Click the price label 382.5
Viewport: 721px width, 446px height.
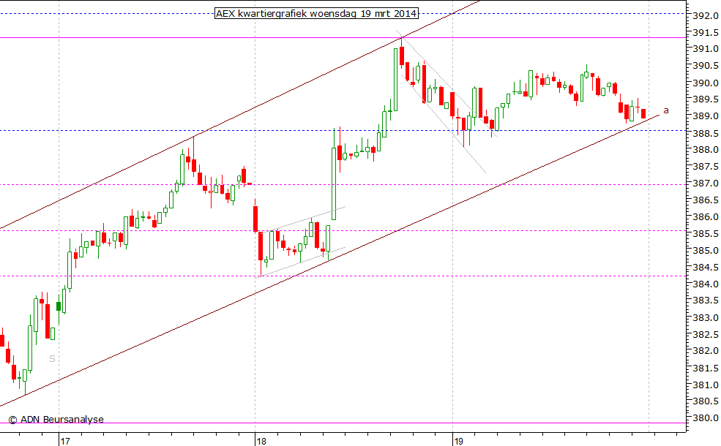pos(706,334)
